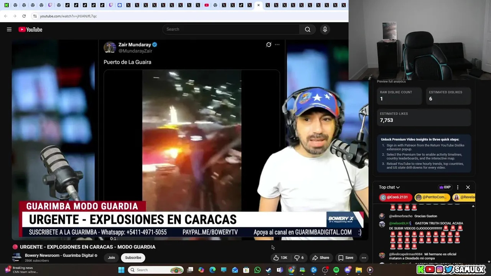Close the live chat panel
Image resolution: width=491 pixels, height=276 pixels.
tap(468, 187)
